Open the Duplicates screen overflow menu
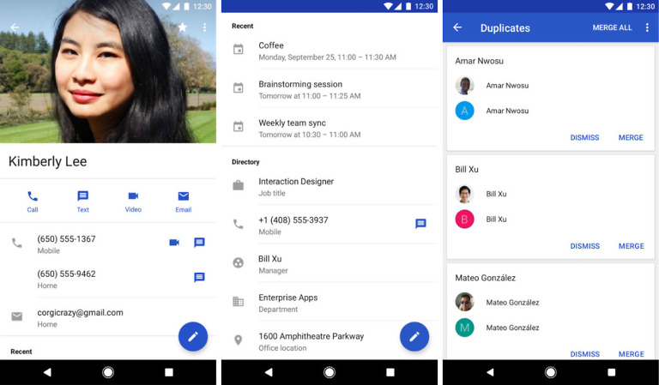Screen dimensions: 659x385 647,27
